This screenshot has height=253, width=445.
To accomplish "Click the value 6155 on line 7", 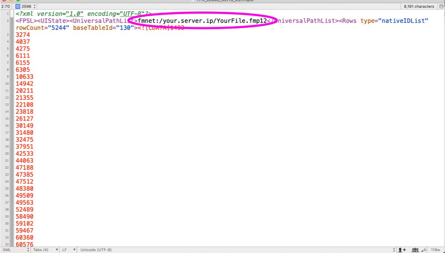I will pos(23,63).
